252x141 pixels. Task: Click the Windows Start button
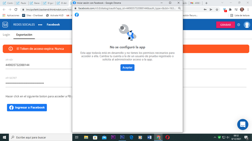[x=4, y=137]
